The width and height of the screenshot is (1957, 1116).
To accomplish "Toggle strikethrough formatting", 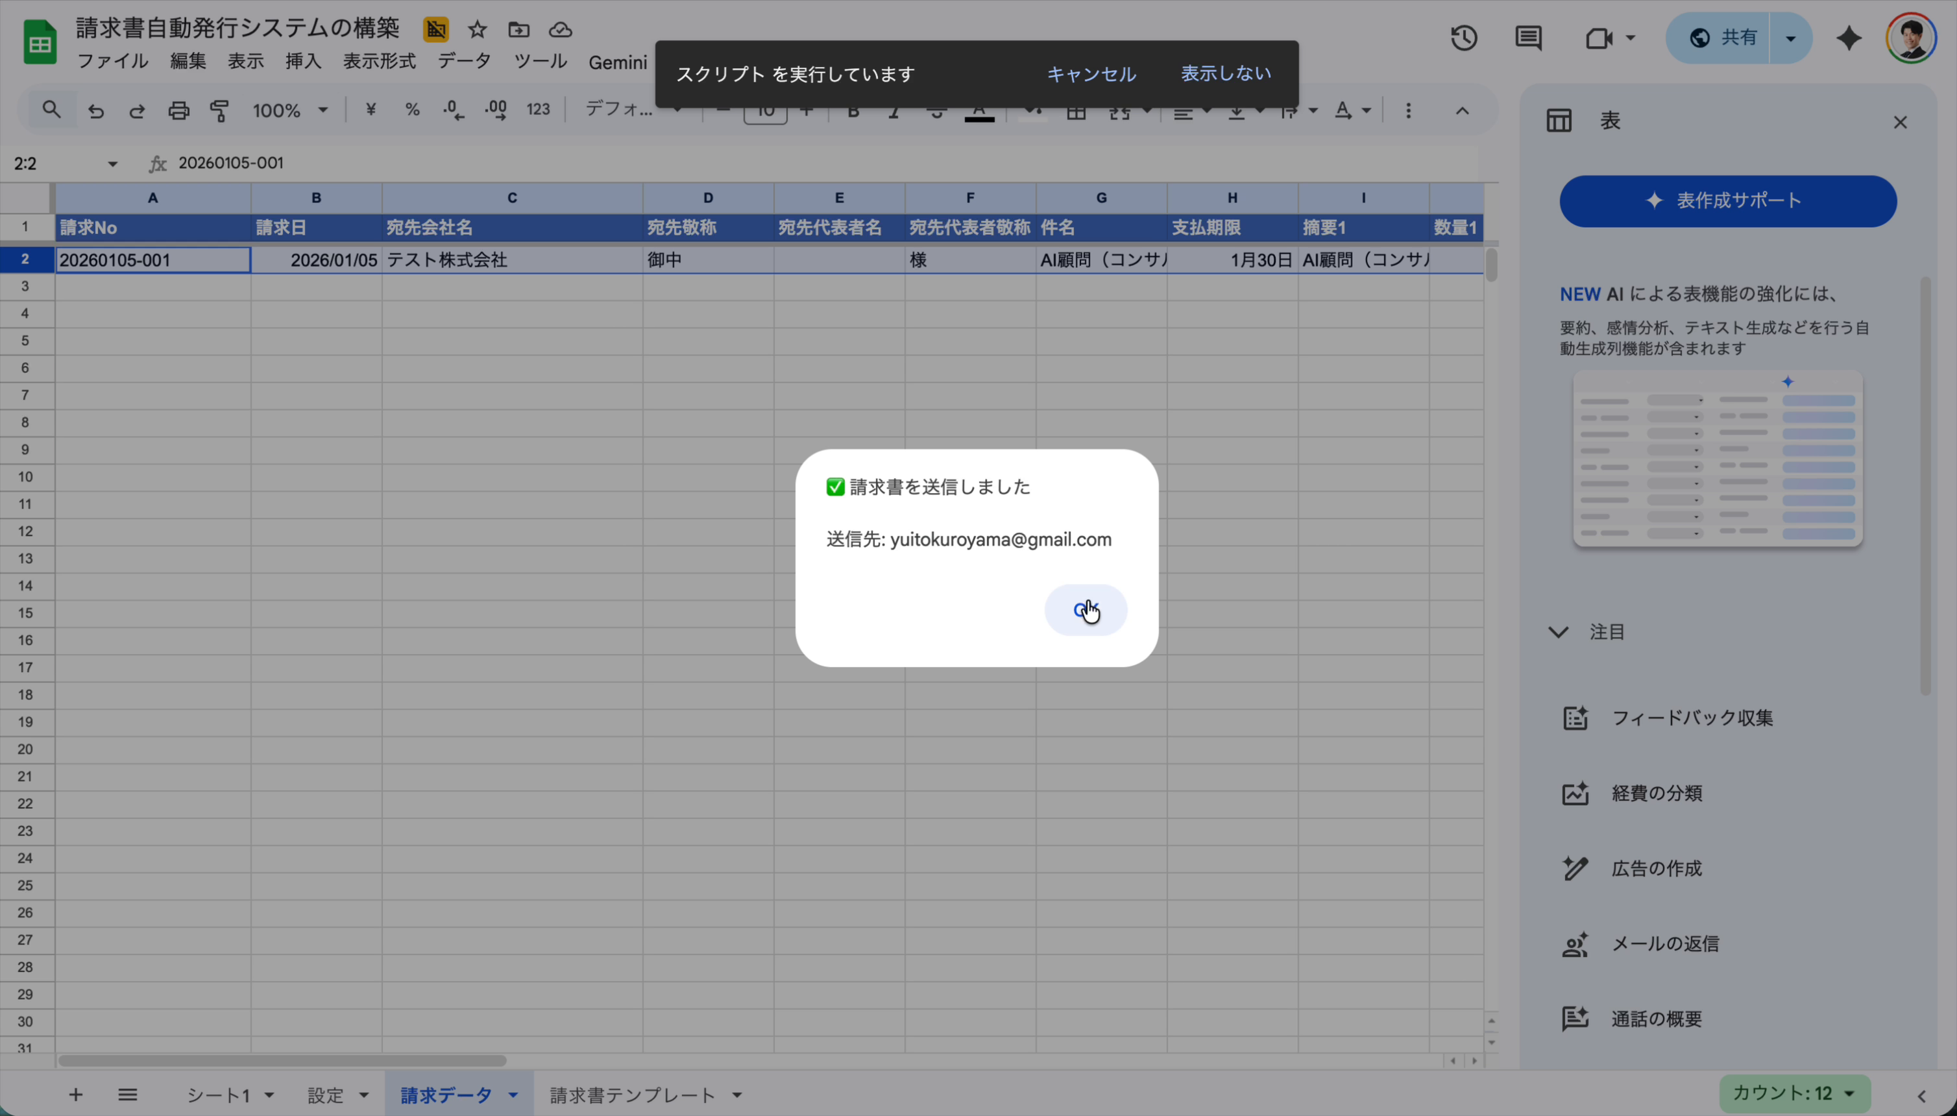I will point(936,110).
